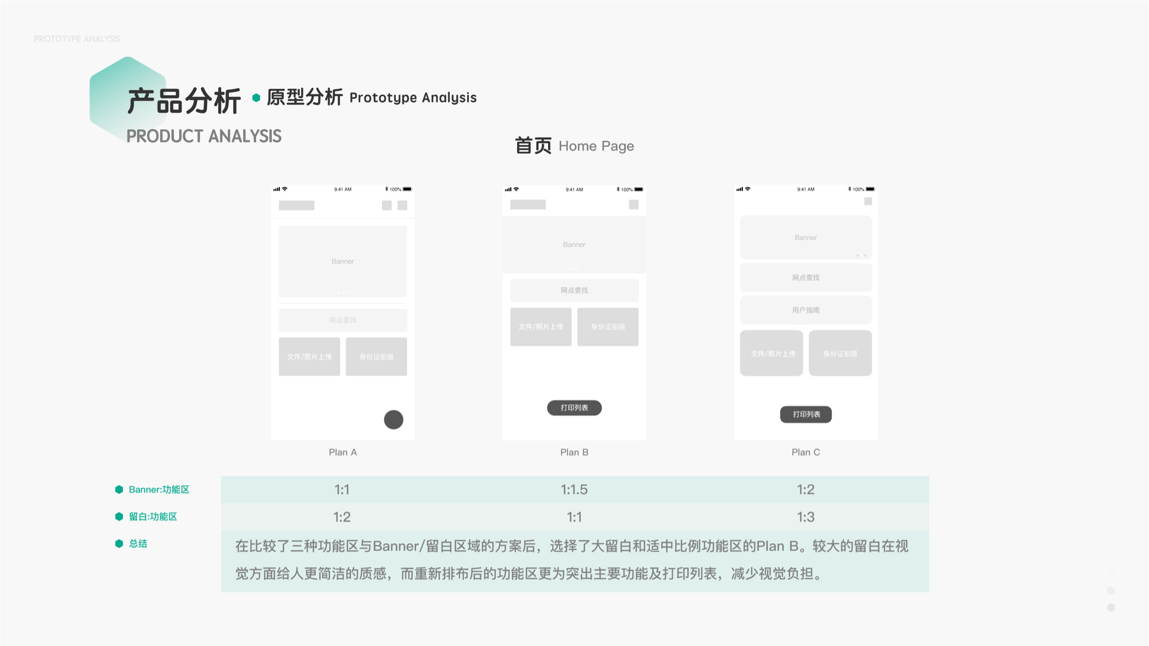This screenshot has width=1149, height=646.
Task: Tap 身份证拍摄 tile in Plan B
Action: pyautogui.click(x=608, y=327)
